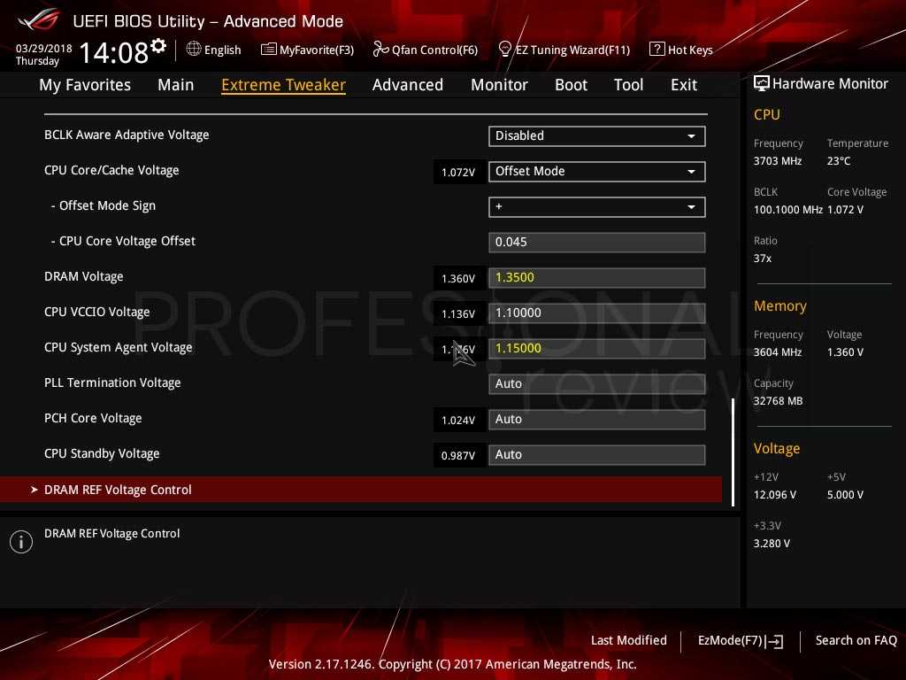Click the 3703 MHz CPU frequency value
Viewport: 906px width, 680px height.
point(777,161)
